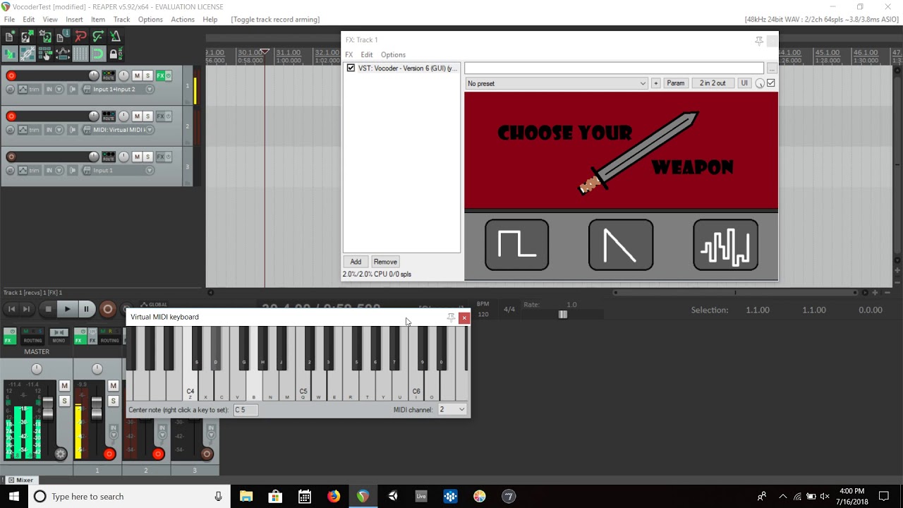Adjust mixer track 1 volume fader
Image resolution: width=903 pixels, height=508 pixels.
97,409
